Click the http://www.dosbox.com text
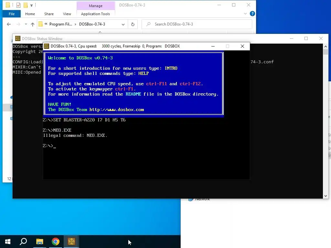 117,110
